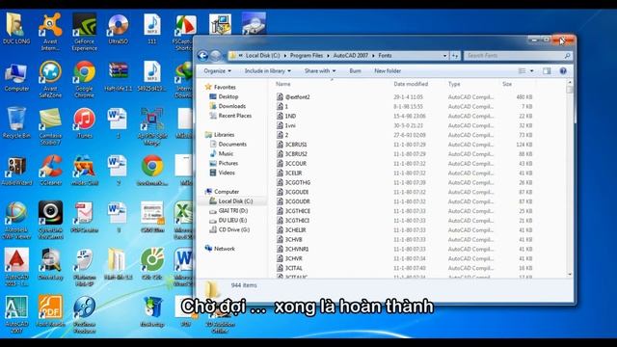Click the Search Fonts input box
The width and height of the screenshot is (617, 347).
(518, 56)
